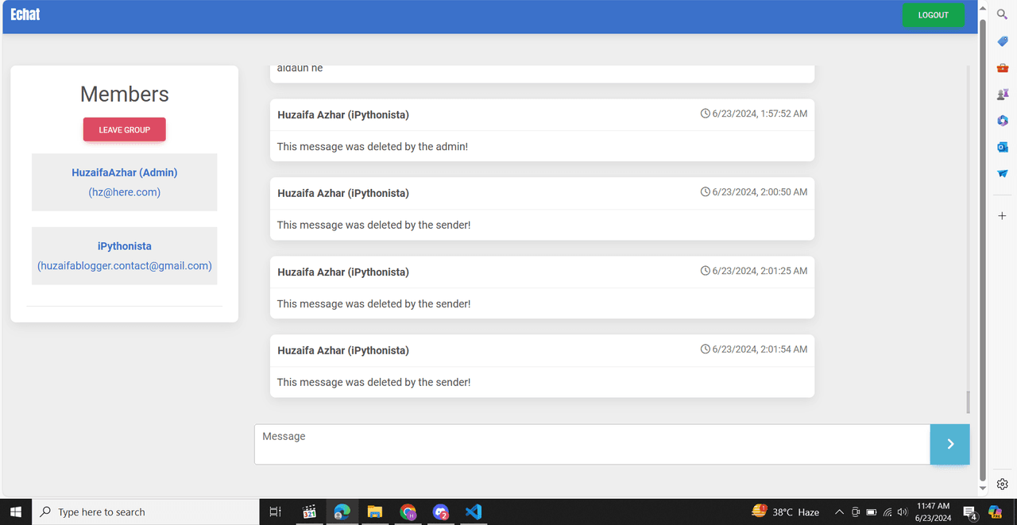Viewport: 1017px width, 525px height.
Task: Click the Leave Group button
Action: tap(125, 129)
